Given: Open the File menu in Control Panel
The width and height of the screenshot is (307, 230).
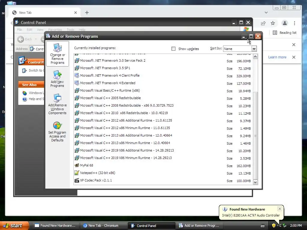Looking at the screenshot, I should (x=19, y=30).
